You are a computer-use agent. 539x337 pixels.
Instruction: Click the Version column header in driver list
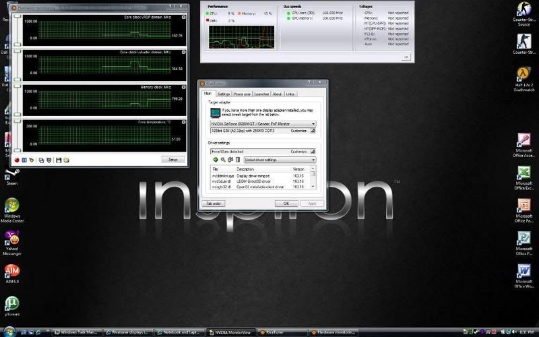pos(300,169)
